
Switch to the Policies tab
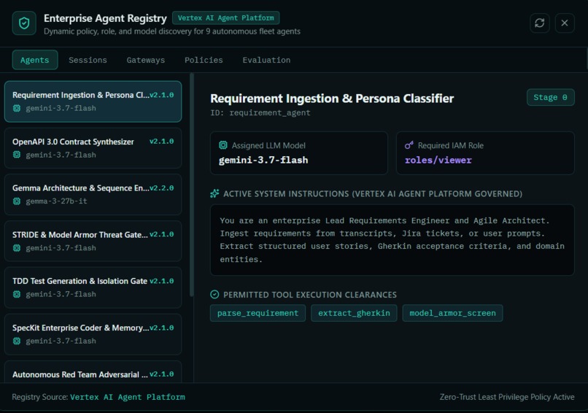[204, 60]
